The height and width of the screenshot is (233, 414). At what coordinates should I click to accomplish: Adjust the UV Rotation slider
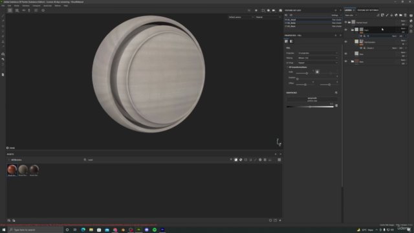[x=317, y=79]
